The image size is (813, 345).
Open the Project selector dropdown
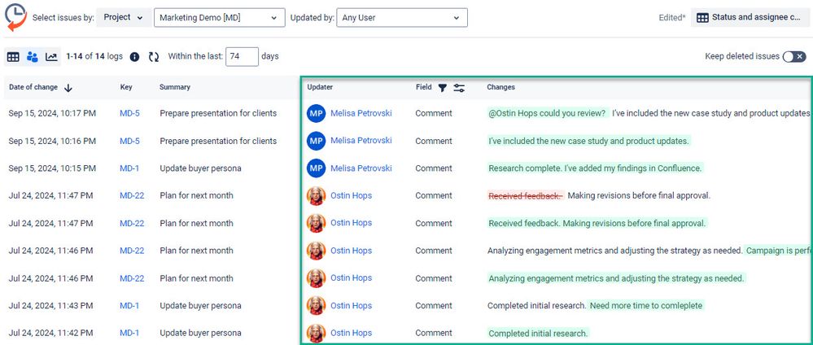tap(124, 17)
